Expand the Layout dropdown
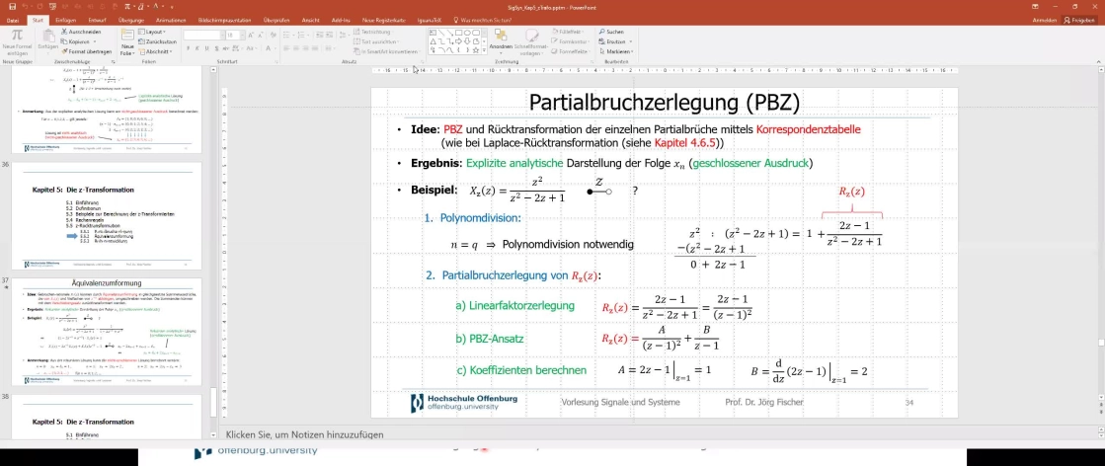1105x466 pixels. pyautogui.click(x=152, y=32)
